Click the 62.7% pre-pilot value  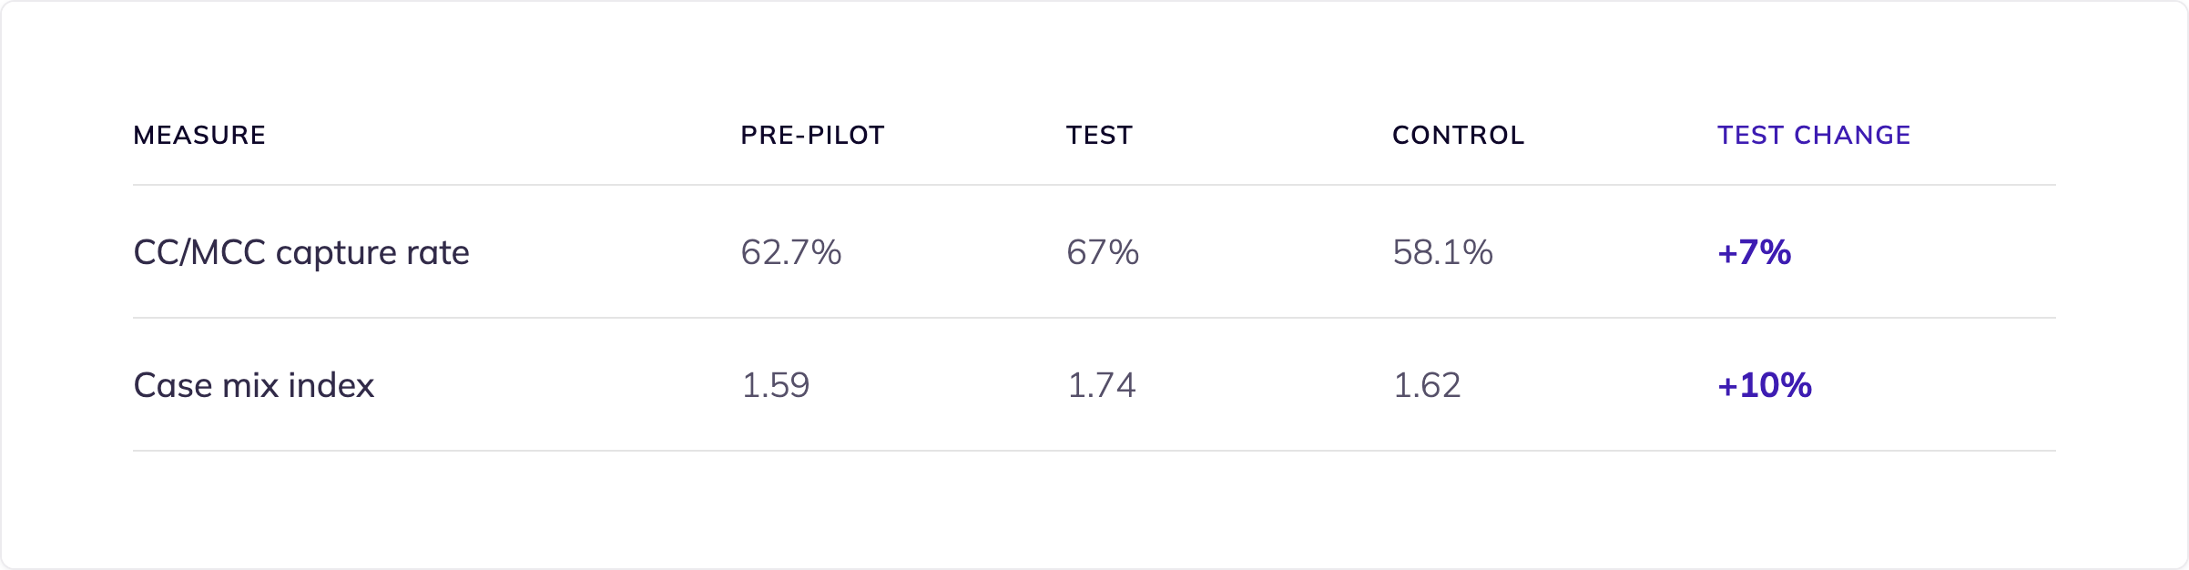click(x=791, y=252)
